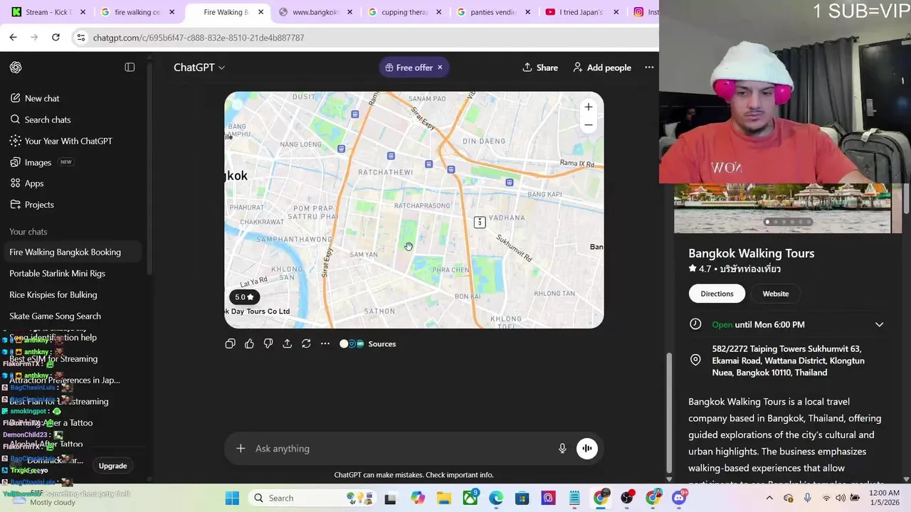Open the Website link for Bangkok Walking Tours

point(776,294)
